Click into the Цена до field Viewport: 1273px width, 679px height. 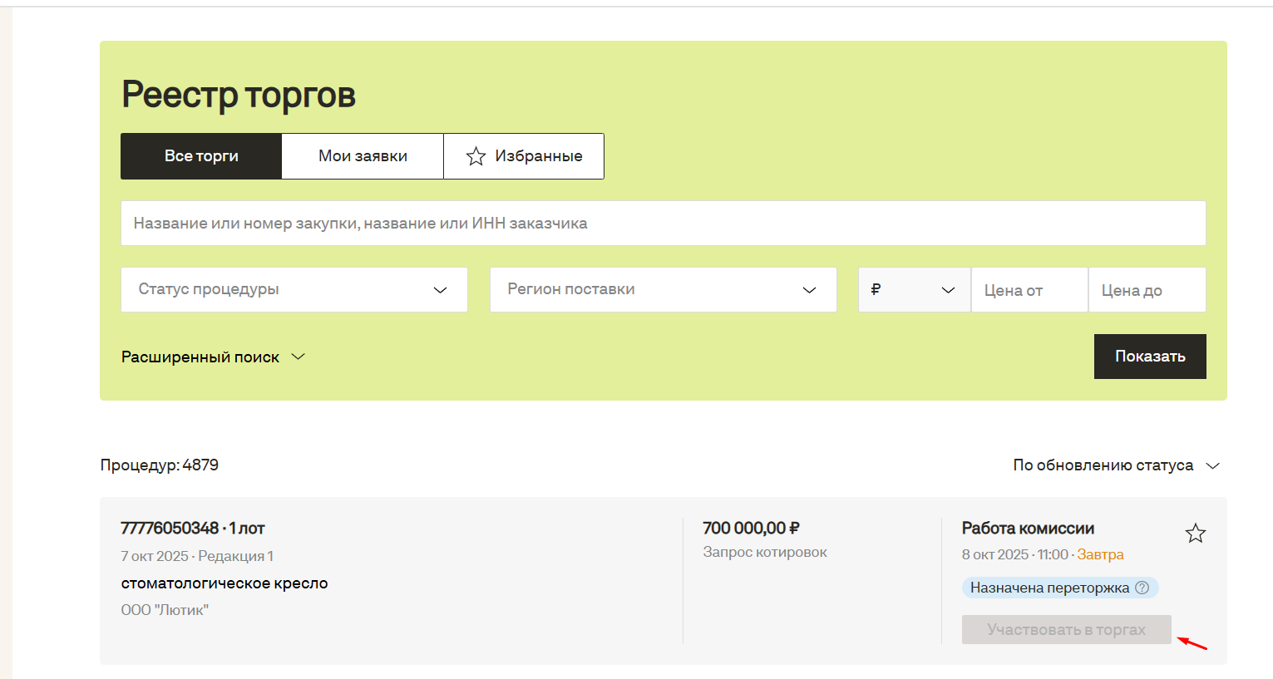(x=1147, y=290)
